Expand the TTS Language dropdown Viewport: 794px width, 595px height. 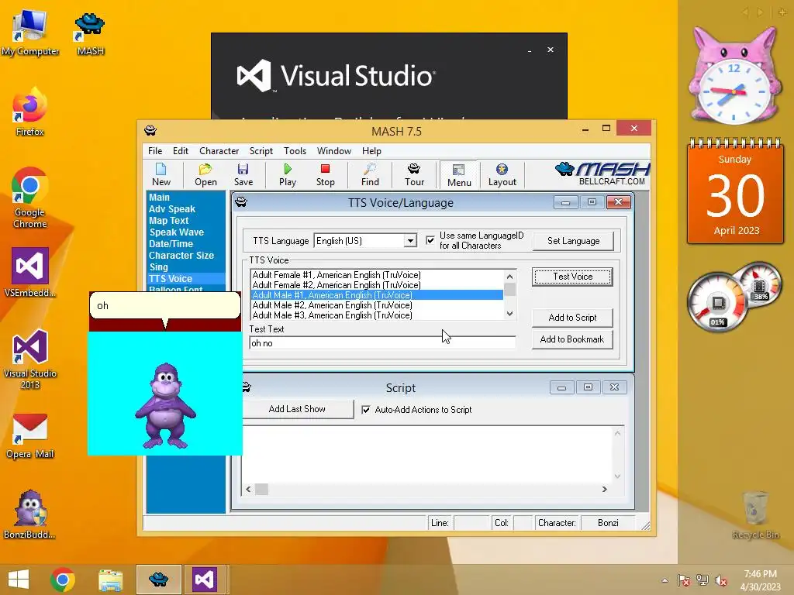(410, 241)
